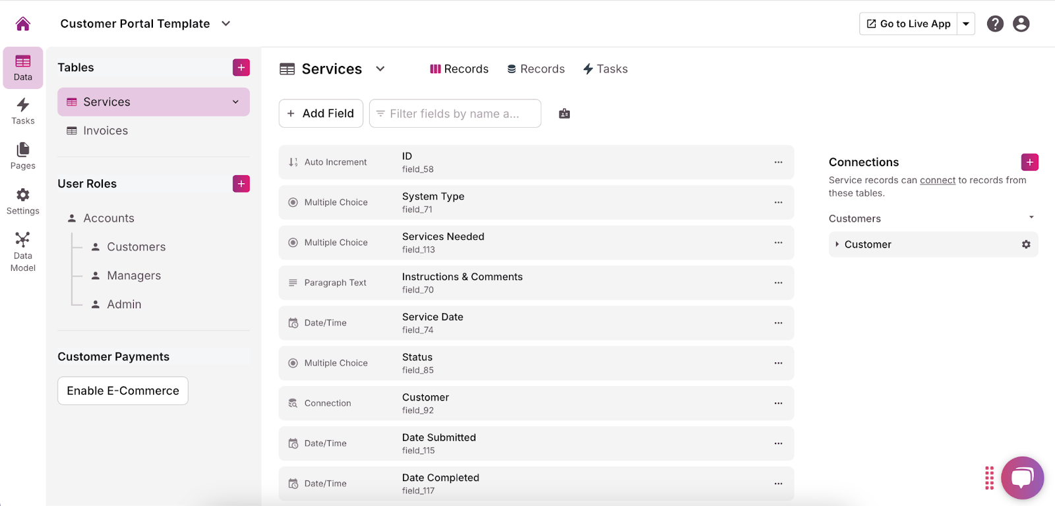
Task: Click the Filter fields by name input
Action: pyautogui.click(x=455, y=113)
